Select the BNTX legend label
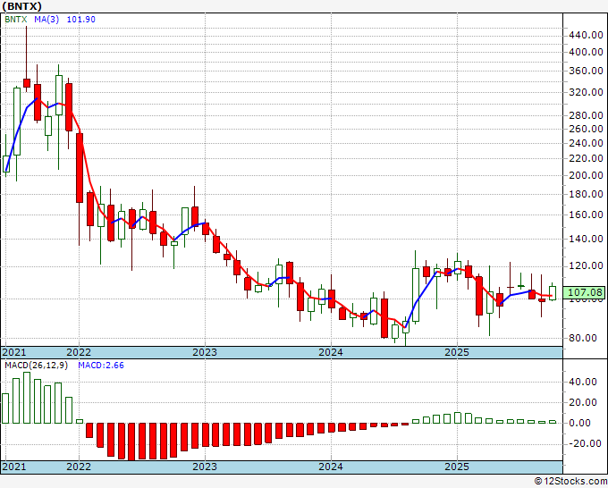Viewport: 608px width, 488px height. tap(16, 17)
